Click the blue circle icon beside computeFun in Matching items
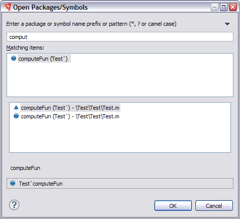The height and width of the screenshot is (219, 240). (14, 58)
